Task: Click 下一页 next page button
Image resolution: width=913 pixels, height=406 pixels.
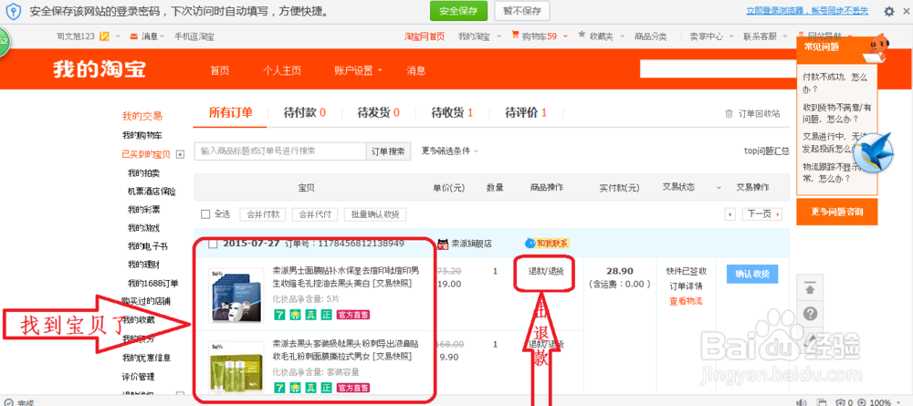Action: (762, 214)
